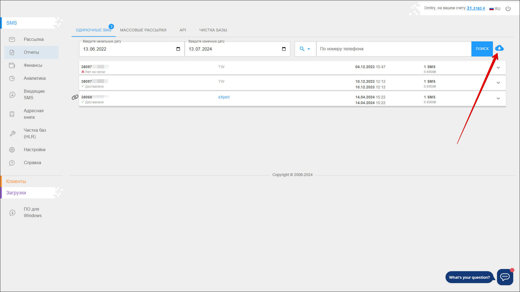
Task: Click the cloud download export icon
Action: [499, 48]
